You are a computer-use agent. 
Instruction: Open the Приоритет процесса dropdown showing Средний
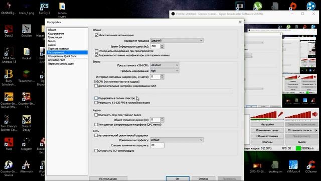click(177, 41)
